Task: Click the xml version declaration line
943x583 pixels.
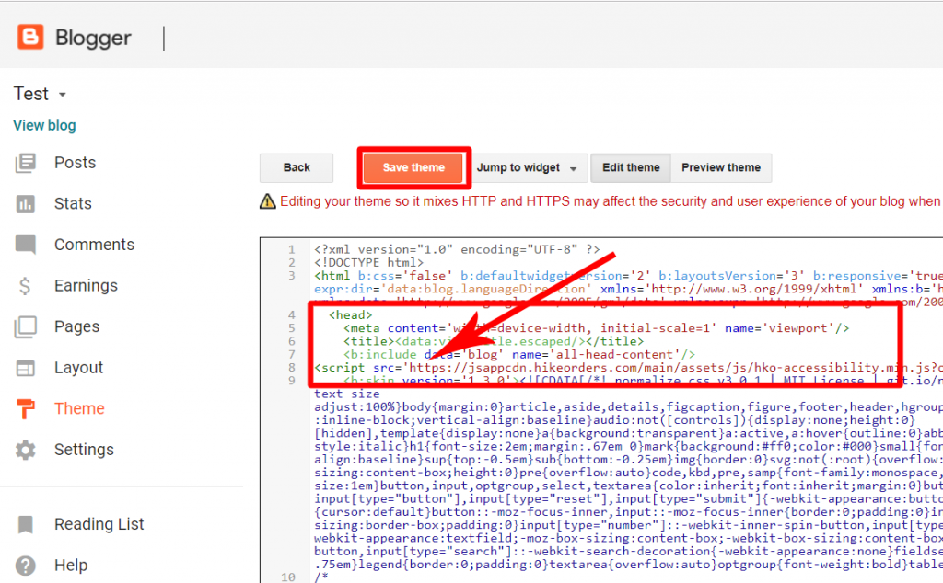Action: [x=457, y=249]
